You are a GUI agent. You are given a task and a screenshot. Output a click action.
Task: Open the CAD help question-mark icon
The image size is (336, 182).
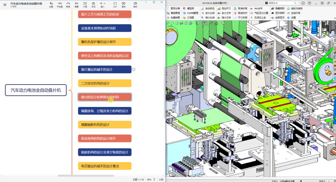click(x=309, y=3)
